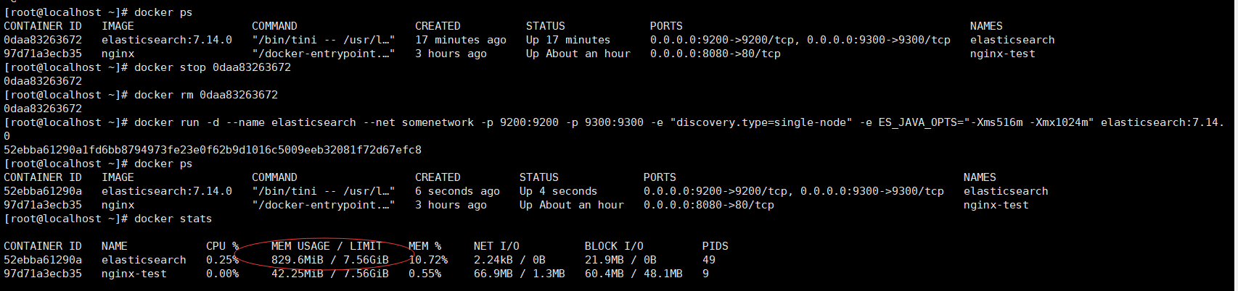The image size is (1238, 291).
Task: Click the "NAME" header in the stats table
Action: click(115, 246)
